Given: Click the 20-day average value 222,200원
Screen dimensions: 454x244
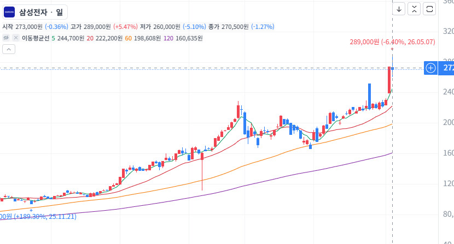Looking at the screenshot, I should (109, 38).
